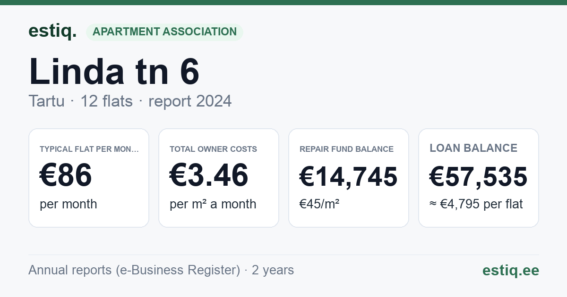567x297 pixels.
Task: Click the estiq. logo text
Action: [52, 31]
